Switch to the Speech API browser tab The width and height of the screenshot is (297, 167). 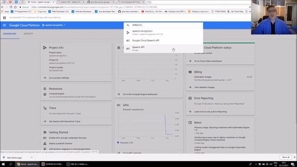pyautogui.click(x=71, y=2)
